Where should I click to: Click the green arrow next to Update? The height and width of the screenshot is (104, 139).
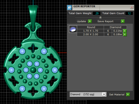(x=90, y=21)
